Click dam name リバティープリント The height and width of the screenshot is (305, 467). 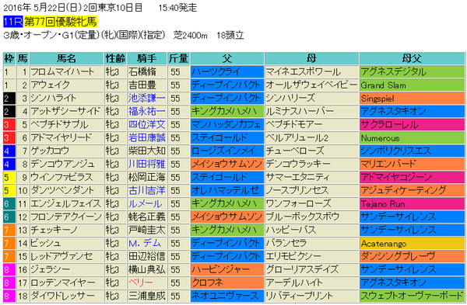point(299,296)
